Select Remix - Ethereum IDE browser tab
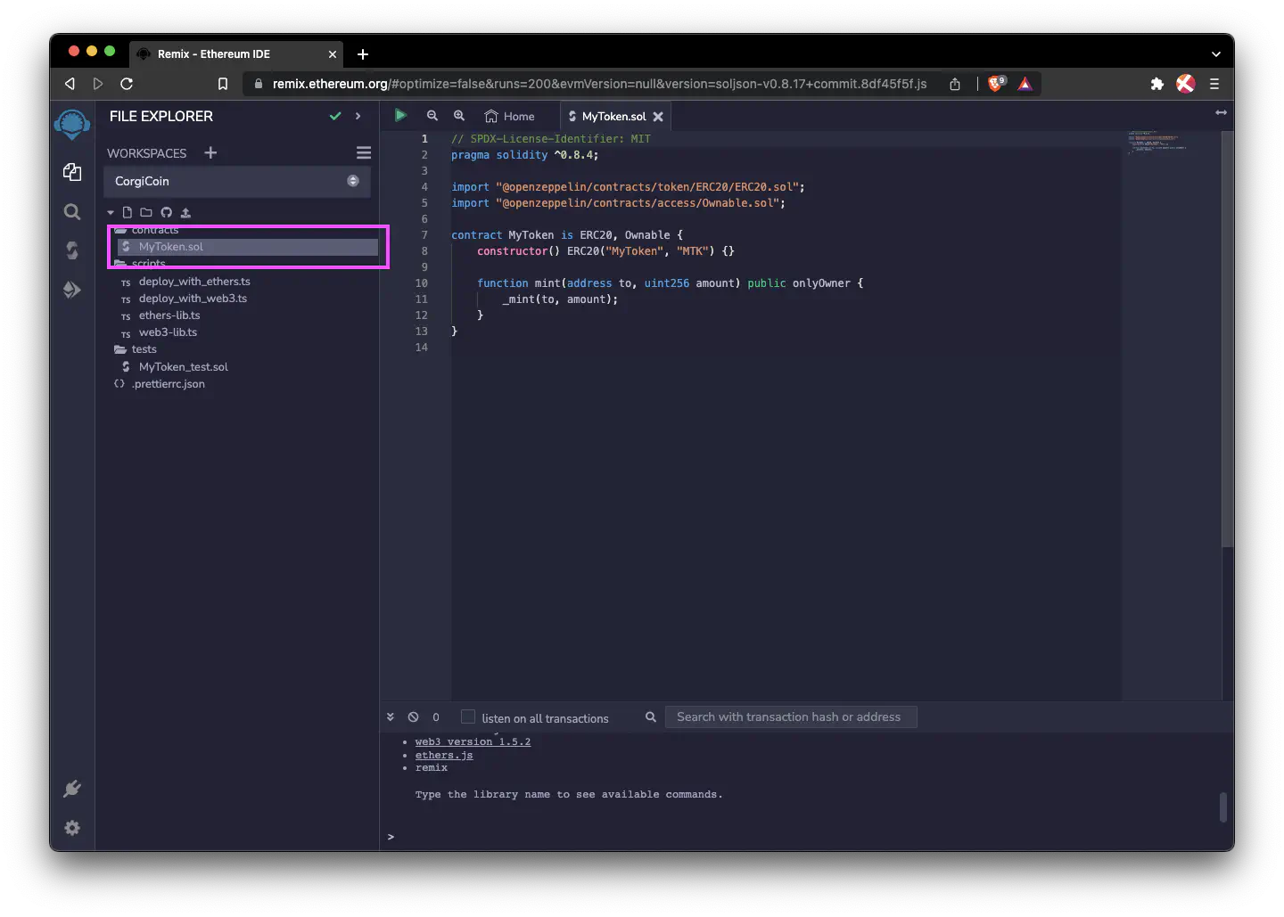This screenshot has height=917, width=1284. click(235, 54)
